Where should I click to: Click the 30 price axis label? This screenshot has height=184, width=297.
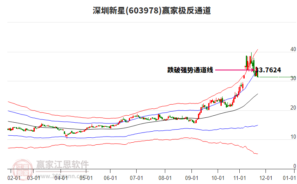point(293,79)
